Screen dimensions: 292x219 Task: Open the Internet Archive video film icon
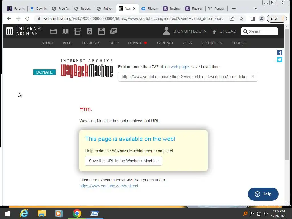(78, 31)
